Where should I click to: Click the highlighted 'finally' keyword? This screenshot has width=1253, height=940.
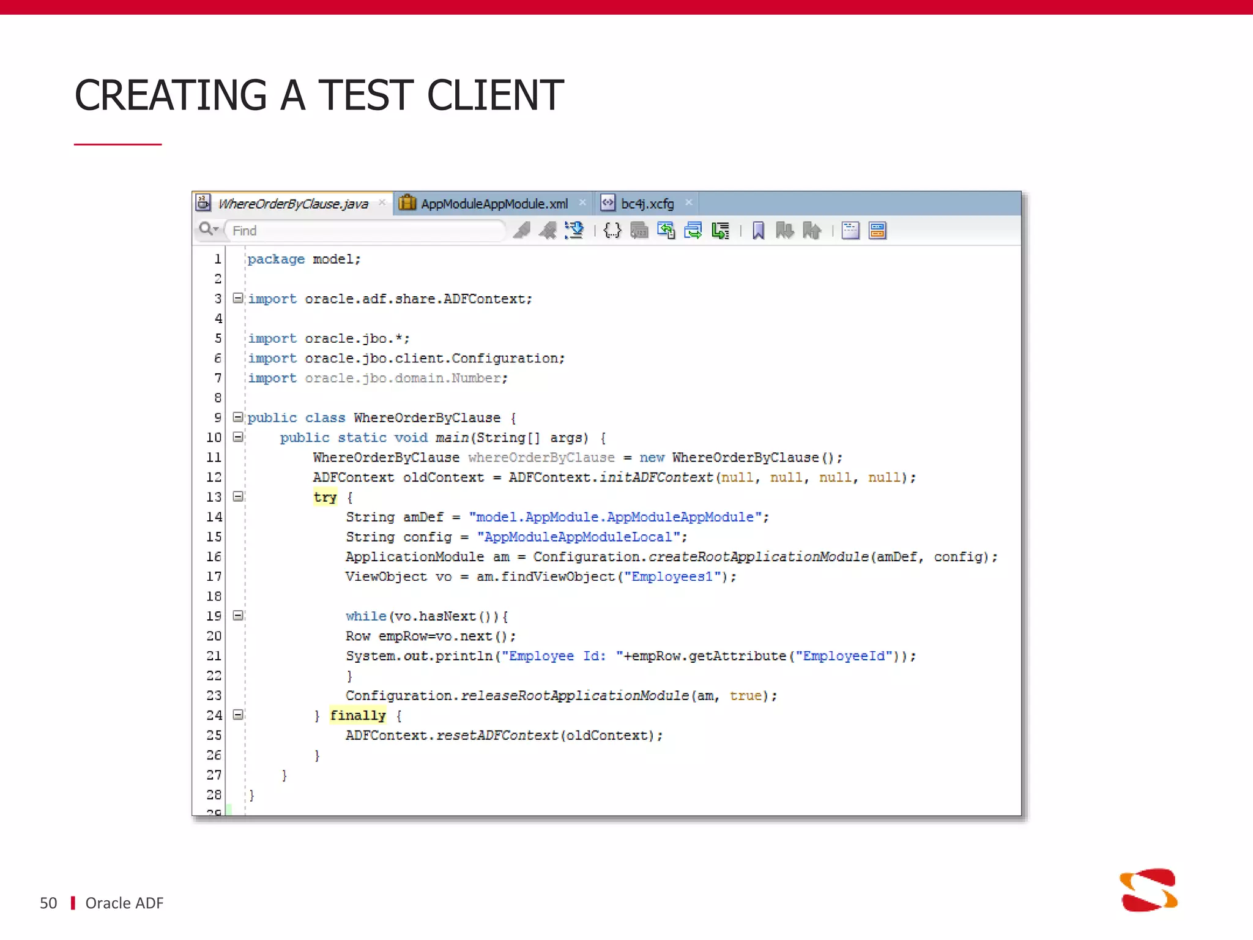[x=358, y=715]
